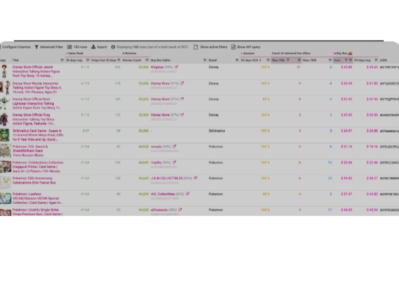Open eCloseouts seller link
This screenshot has width=399, height=299.
159,210
